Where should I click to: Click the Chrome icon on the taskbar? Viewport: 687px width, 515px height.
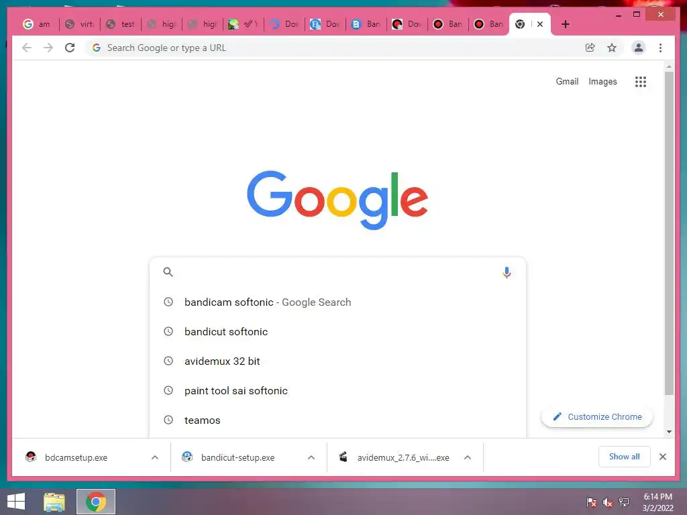click(x=96, y=502)
